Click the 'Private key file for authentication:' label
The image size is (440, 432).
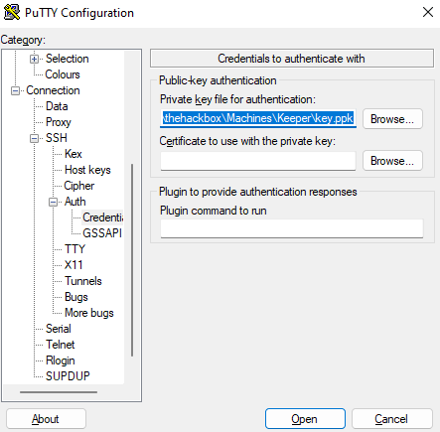tap(237, 99)
